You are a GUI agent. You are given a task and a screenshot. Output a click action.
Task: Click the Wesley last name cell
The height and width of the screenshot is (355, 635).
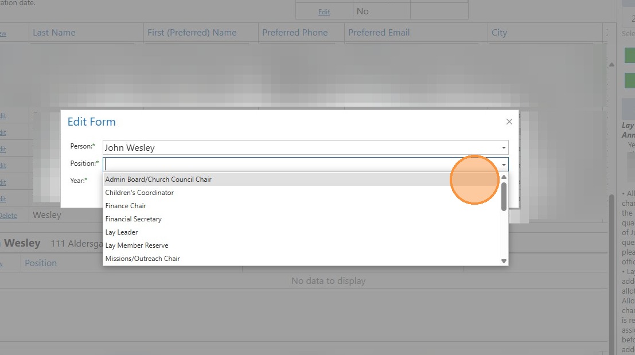click(47, 215)
